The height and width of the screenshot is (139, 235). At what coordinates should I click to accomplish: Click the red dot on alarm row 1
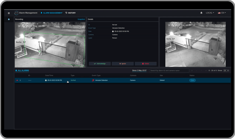(x=17, y=80)
